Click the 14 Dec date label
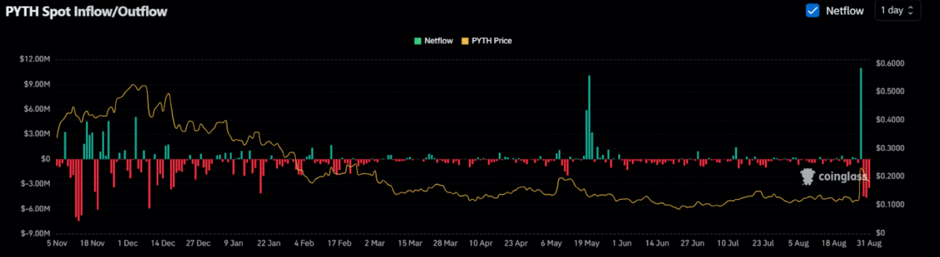Image resolution: width=940 pixels, height=257 pixels. [x=163, y=243]
